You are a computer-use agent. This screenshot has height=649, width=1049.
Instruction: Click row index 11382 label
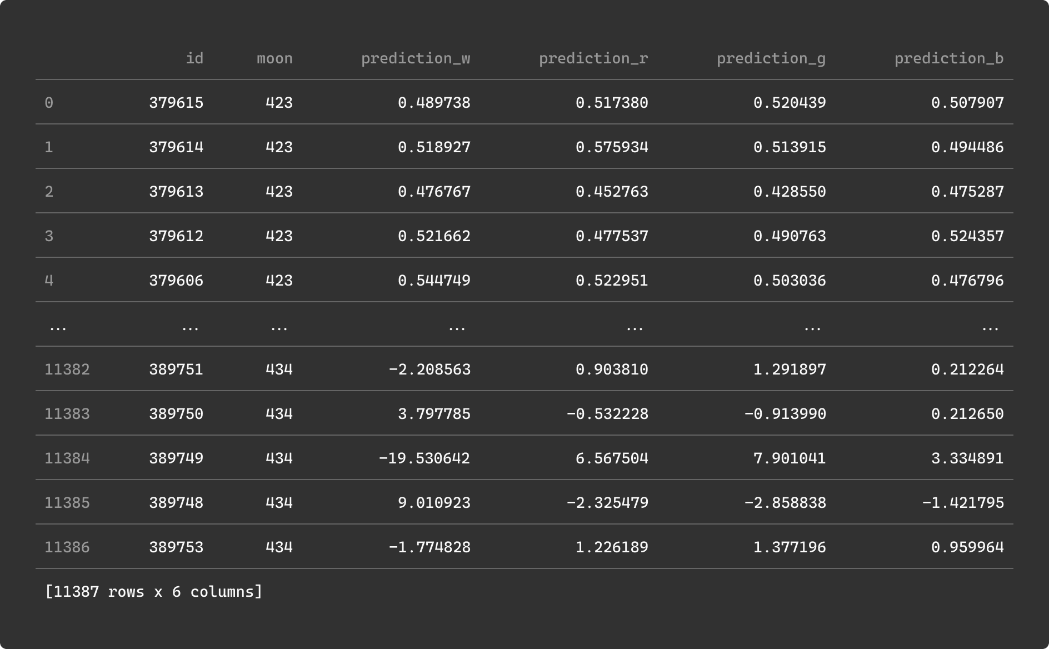coord(67,370)
